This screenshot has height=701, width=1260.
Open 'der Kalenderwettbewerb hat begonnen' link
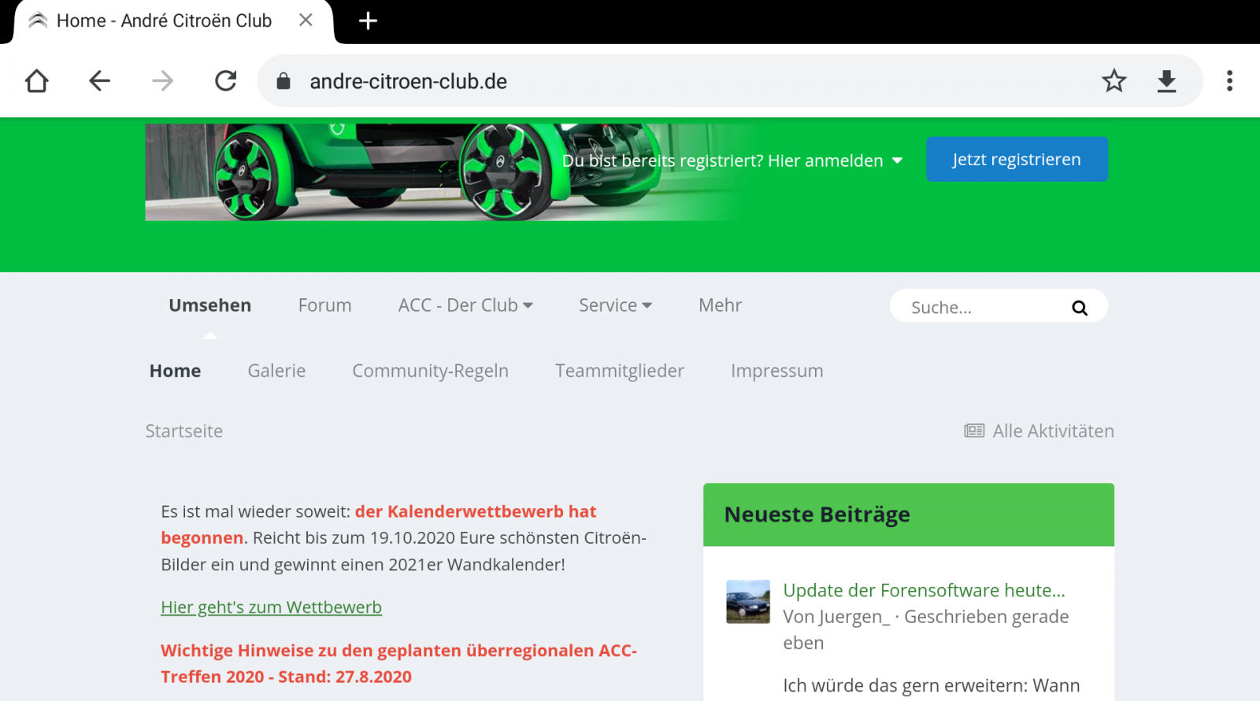tap(379, 525)
